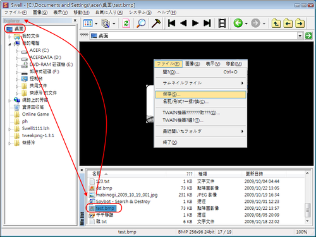Click the next folder icon with right arrow
The image size is (316, 237).
click(x=300, y=23)
